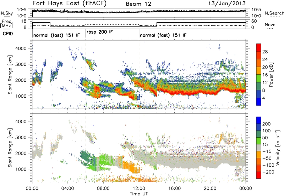
Task: Click the '60' Nave axis tick label
Action: 254,21
